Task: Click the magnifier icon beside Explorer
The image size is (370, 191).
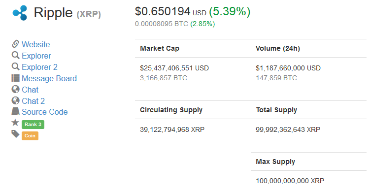Action: pos(15,55)
